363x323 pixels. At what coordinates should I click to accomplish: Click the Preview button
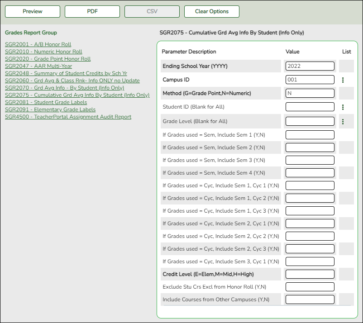32,11
